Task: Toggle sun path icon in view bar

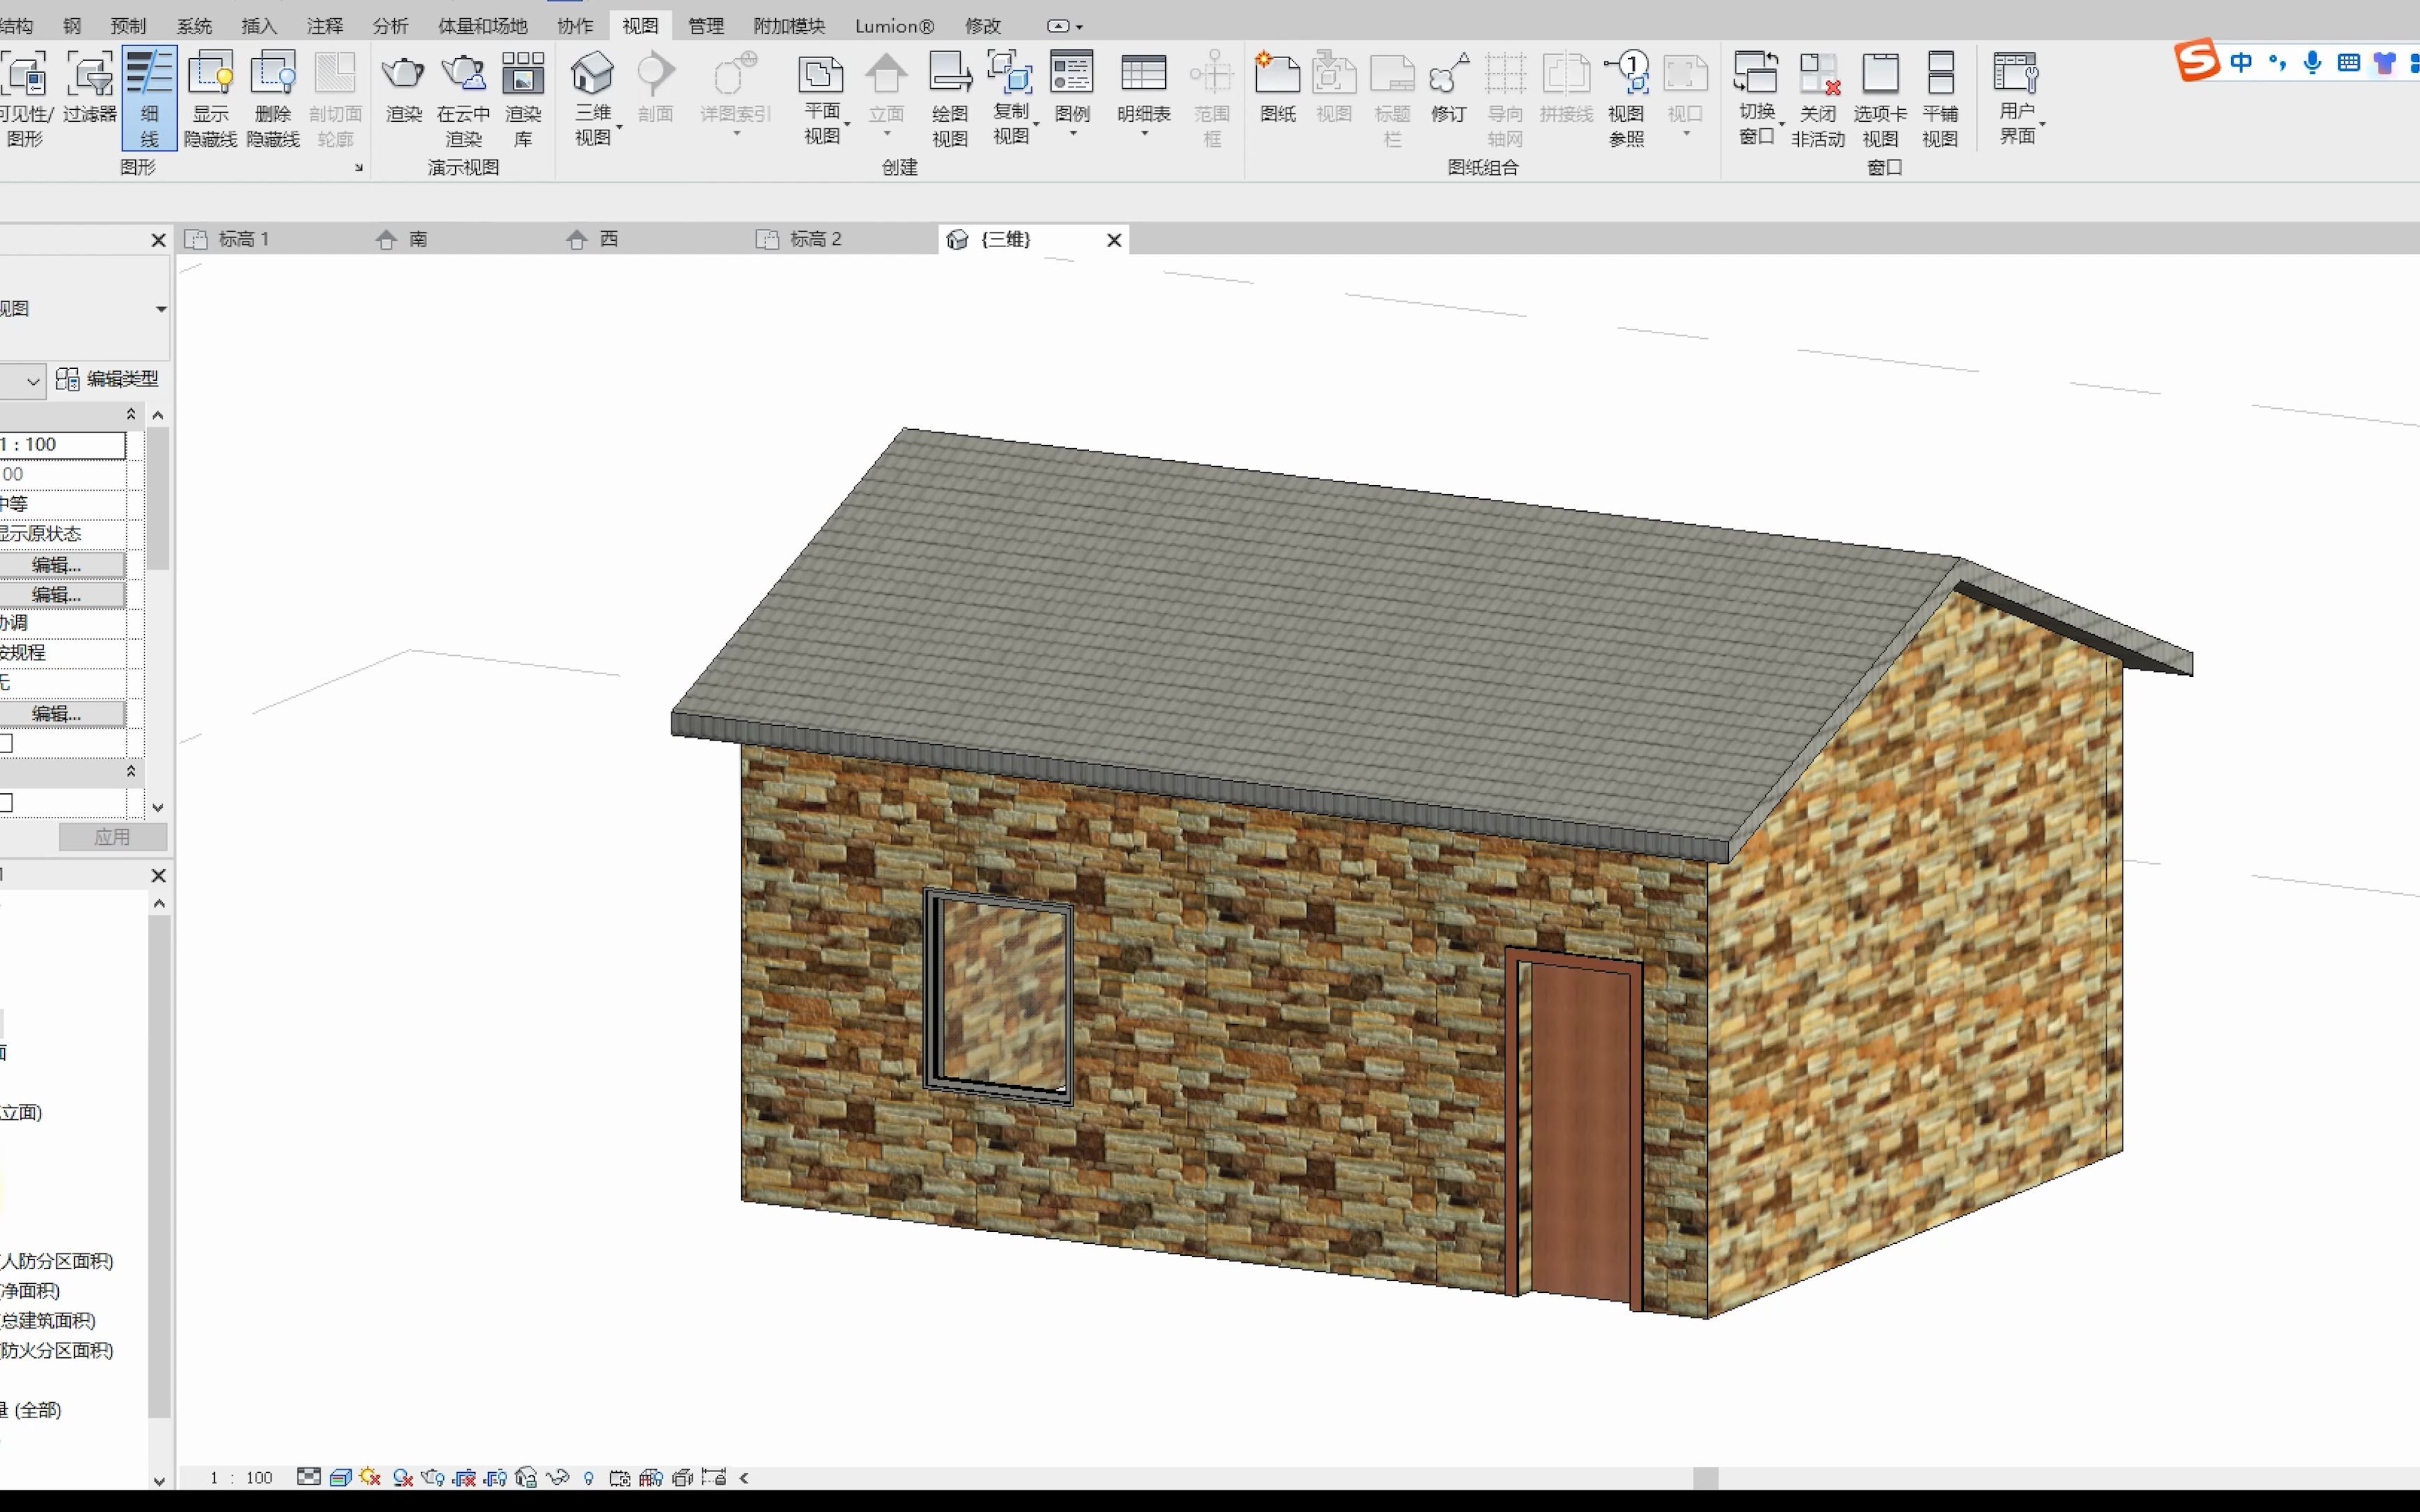Action: tap(370, 1477)
